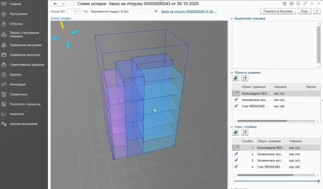The height and width of the screenshot is (189, 323).
Task: Click the layers slider handle at bottom right
Action: click(318, 181)
